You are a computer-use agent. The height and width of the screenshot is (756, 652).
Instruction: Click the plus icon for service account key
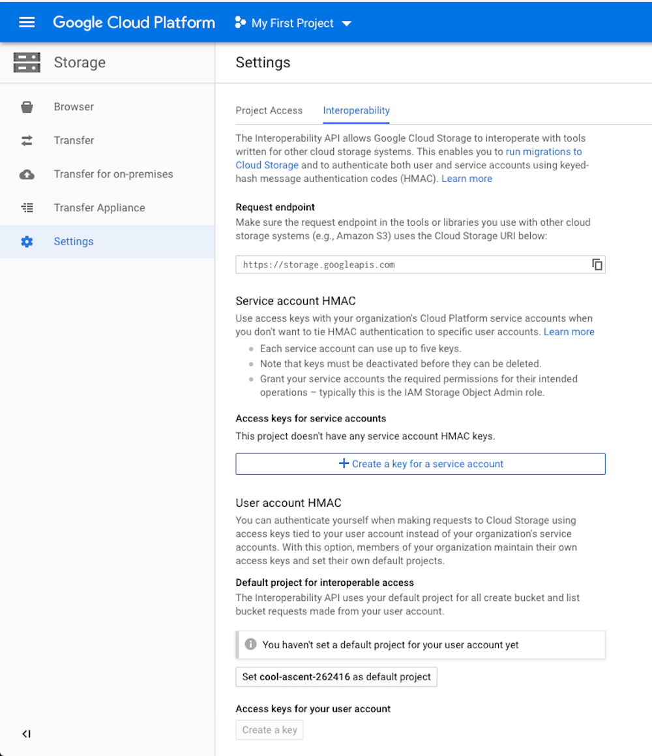[x=344, y=463]
